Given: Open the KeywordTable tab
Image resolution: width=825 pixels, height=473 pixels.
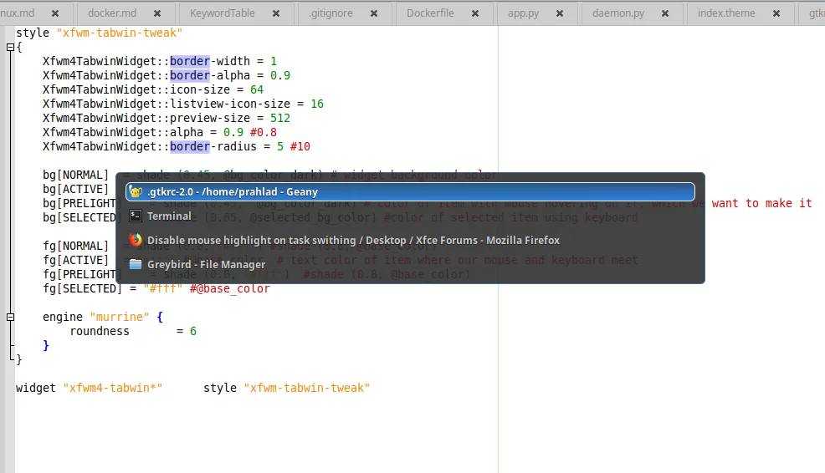Looking at the screenshot, I should point(222,13).
